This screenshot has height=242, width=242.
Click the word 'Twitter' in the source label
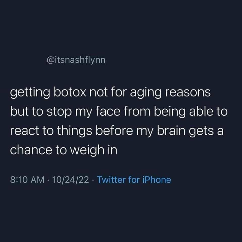coord(111,180)
